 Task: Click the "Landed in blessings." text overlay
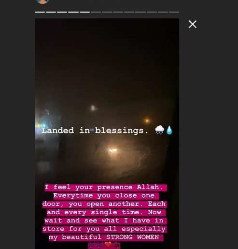(x=95, y=131)
